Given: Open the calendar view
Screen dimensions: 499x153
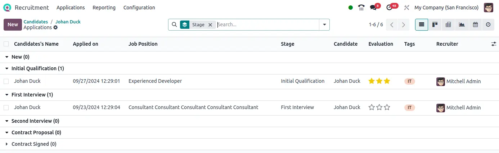Looking at the screenshot, I should point(475,24).
